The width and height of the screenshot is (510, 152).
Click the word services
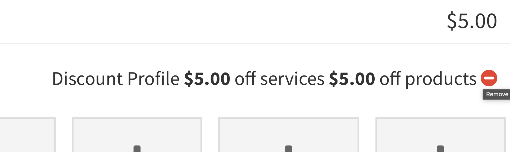[292, 79]
